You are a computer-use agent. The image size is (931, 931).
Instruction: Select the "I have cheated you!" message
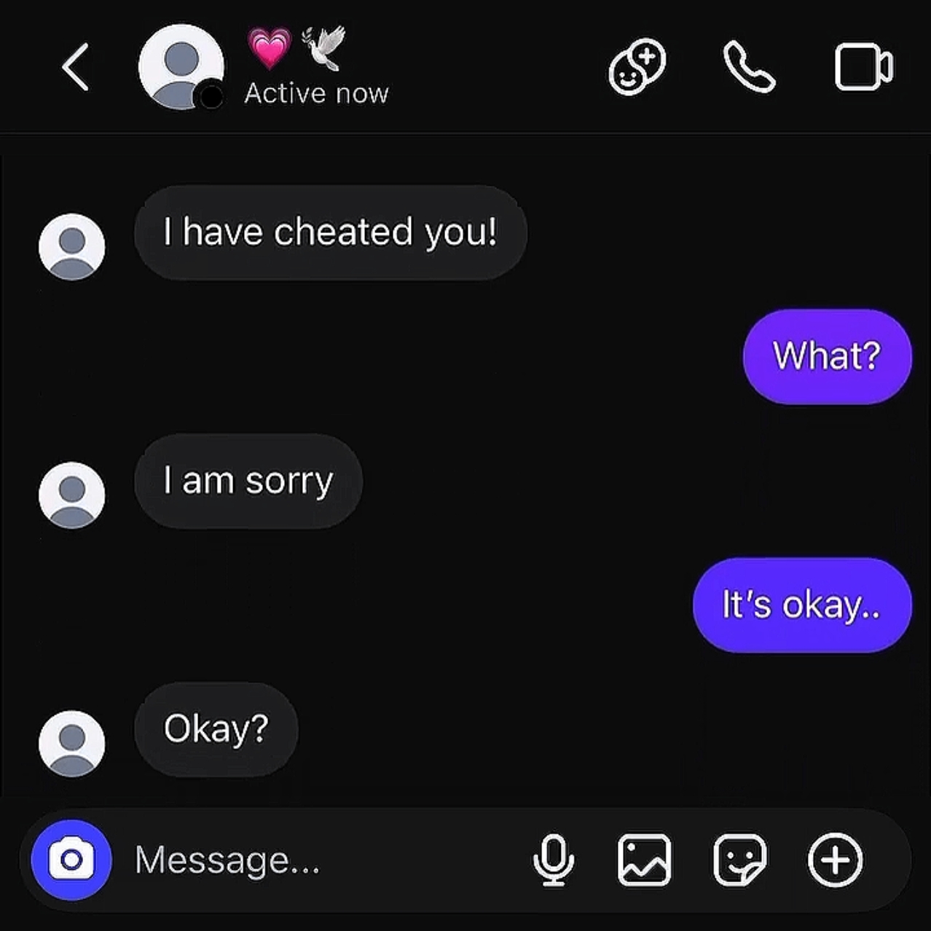331,232
